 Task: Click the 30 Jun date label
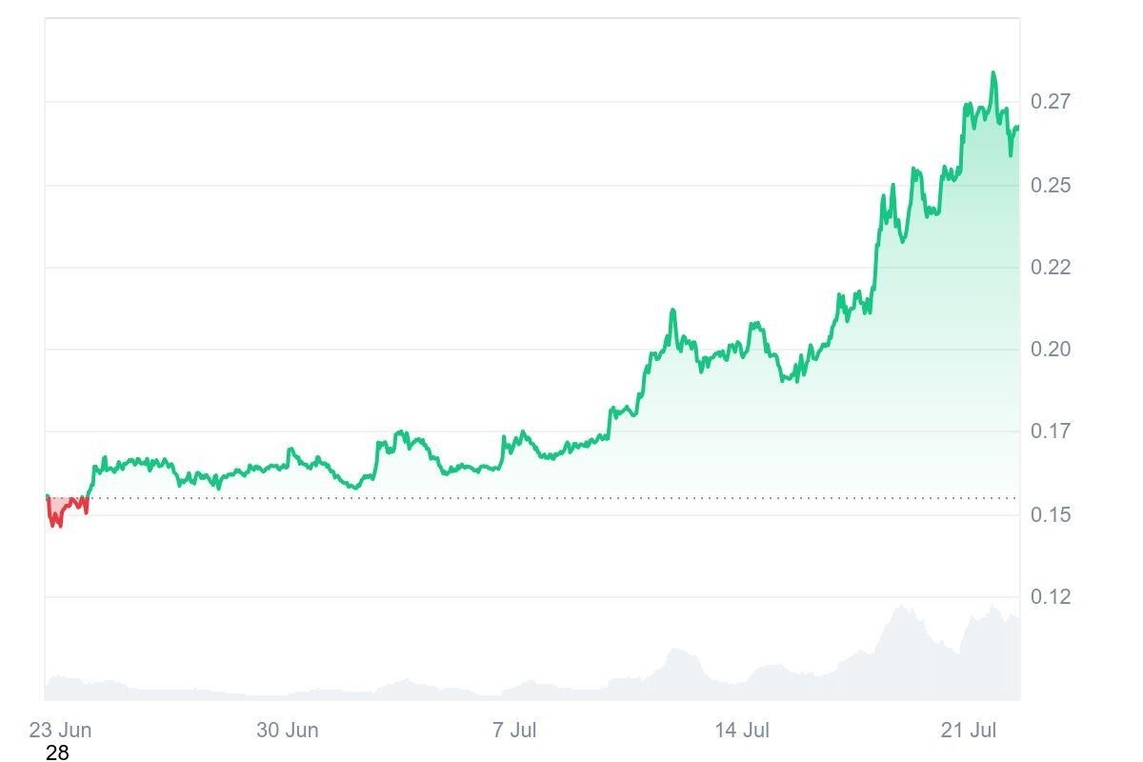click(x=287, y=731)
